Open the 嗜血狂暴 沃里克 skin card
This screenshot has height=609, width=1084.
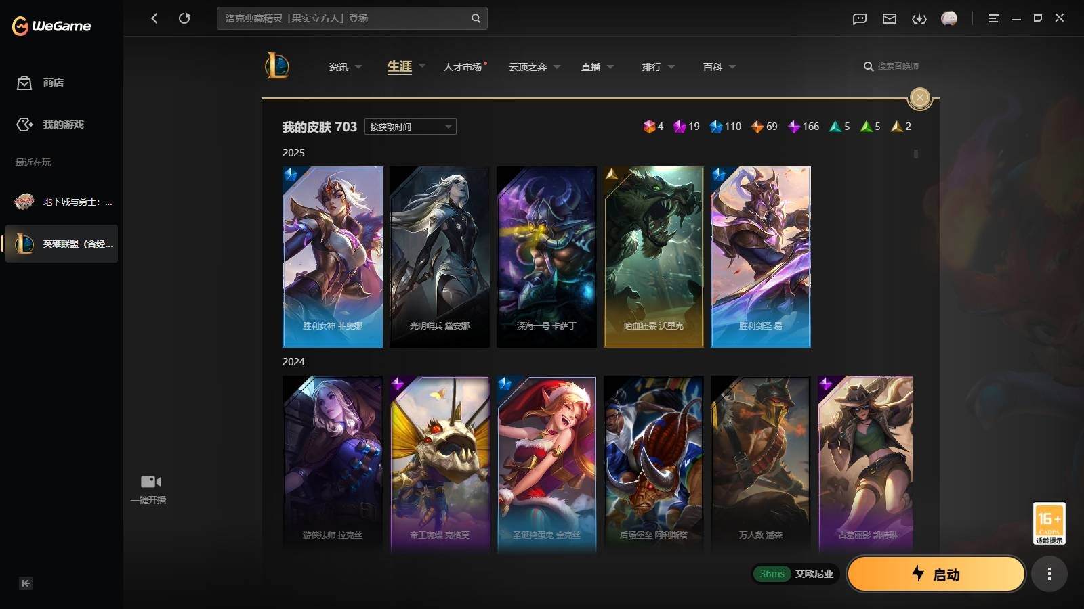click(x=654, y=257)
